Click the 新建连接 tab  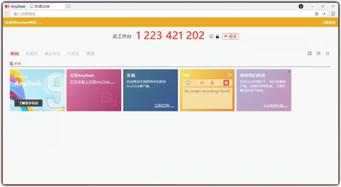(46, 6)
